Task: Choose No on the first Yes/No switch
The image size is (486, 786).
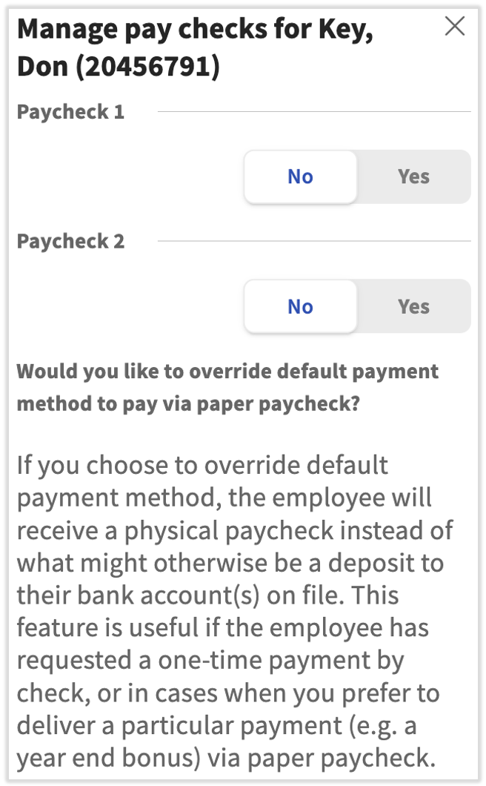Action: 300,176
